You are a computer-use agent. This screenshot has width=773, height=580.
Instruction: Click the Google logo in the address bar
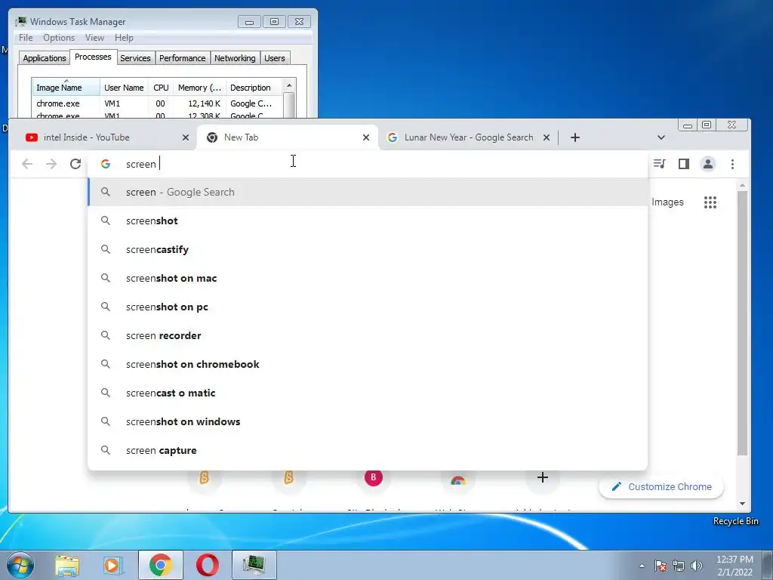(x=106, y=164)
